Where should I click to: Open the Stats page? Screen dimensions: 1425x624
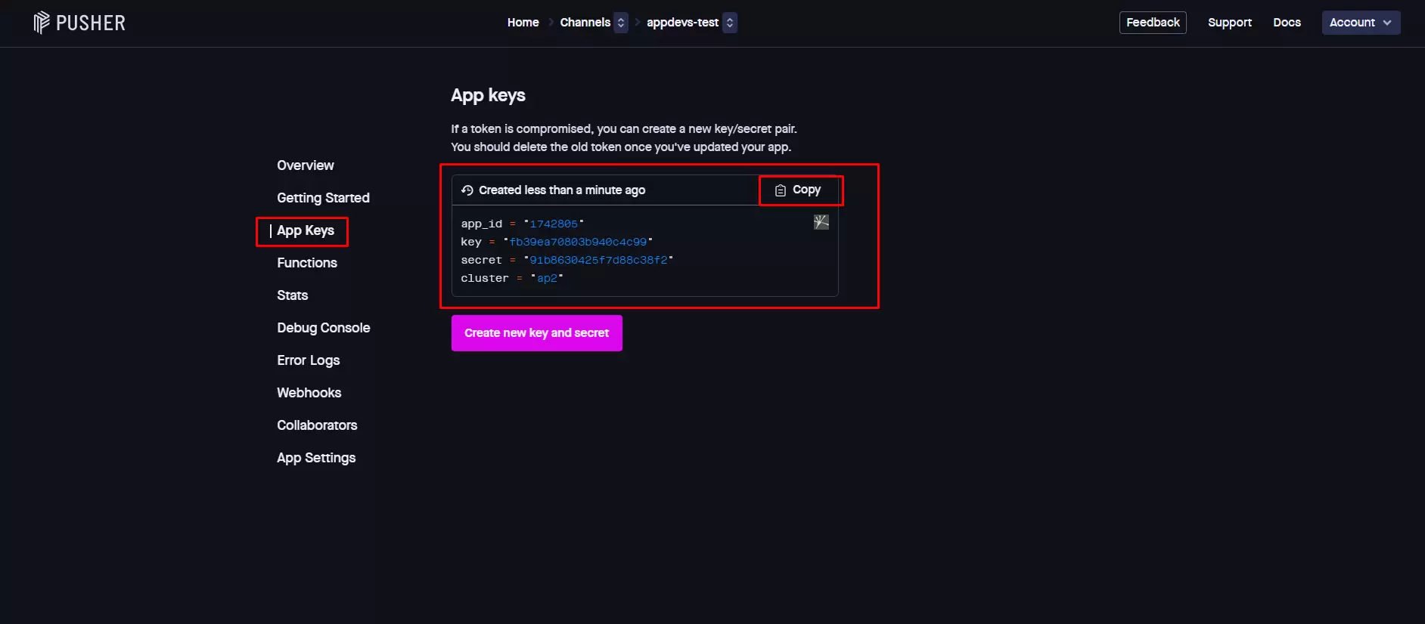coord(292,295)
